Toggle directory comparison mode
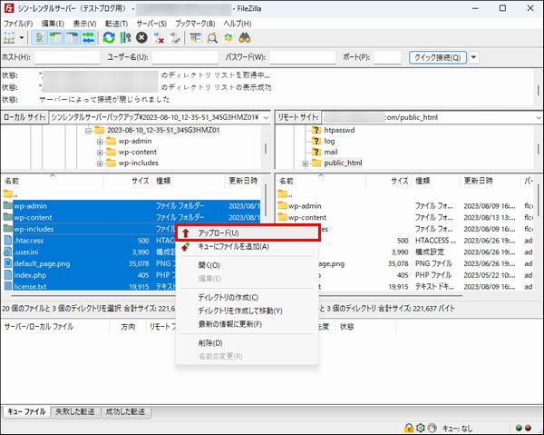The width and height of the screenshot is (544, 435). pyautogui.click(x=212, y=37)
